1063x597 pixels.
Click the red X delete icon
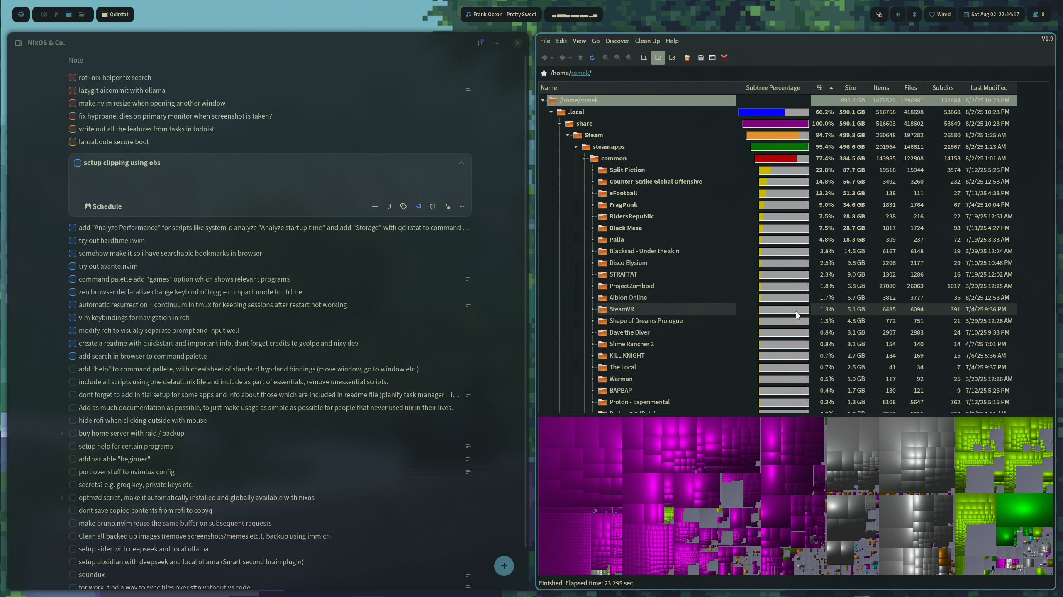tap(724, 58)
